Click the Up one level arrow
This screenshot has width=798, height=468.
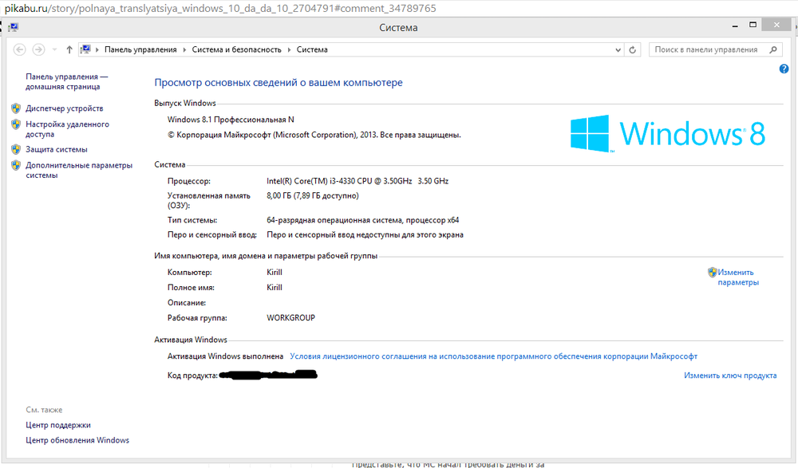(69, 49)
